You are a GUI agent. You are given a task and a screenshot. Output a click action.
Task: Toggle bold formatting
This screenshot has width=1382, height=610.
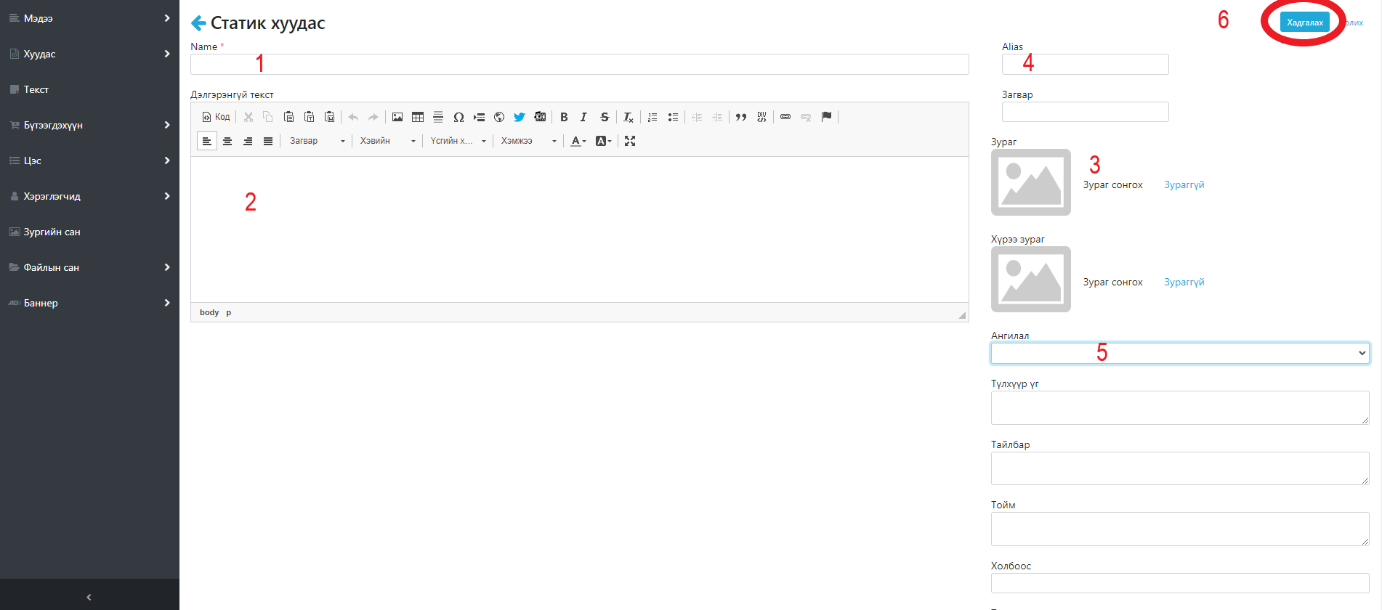[564, 117]
